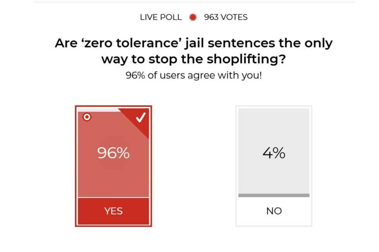Click the 4% result figure

[x=274, y=153]
